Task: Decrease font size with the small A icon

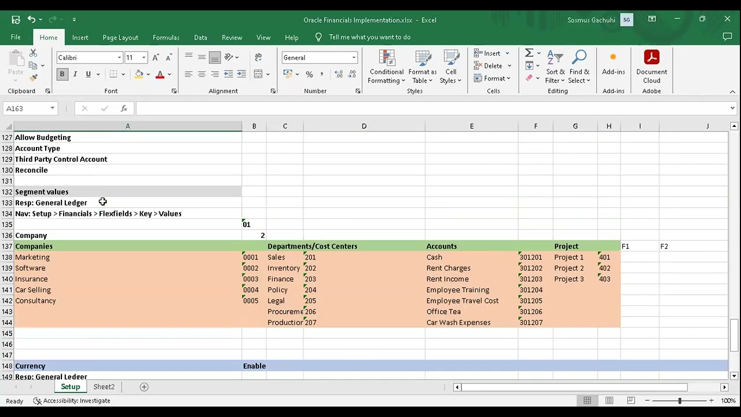Action: [x=168, y=57]
